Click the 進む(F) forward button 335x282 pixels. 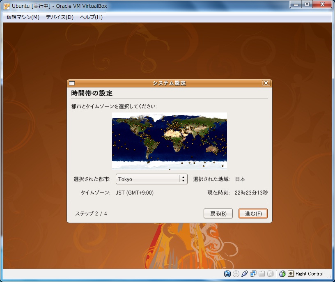click(x=253, y=213)
